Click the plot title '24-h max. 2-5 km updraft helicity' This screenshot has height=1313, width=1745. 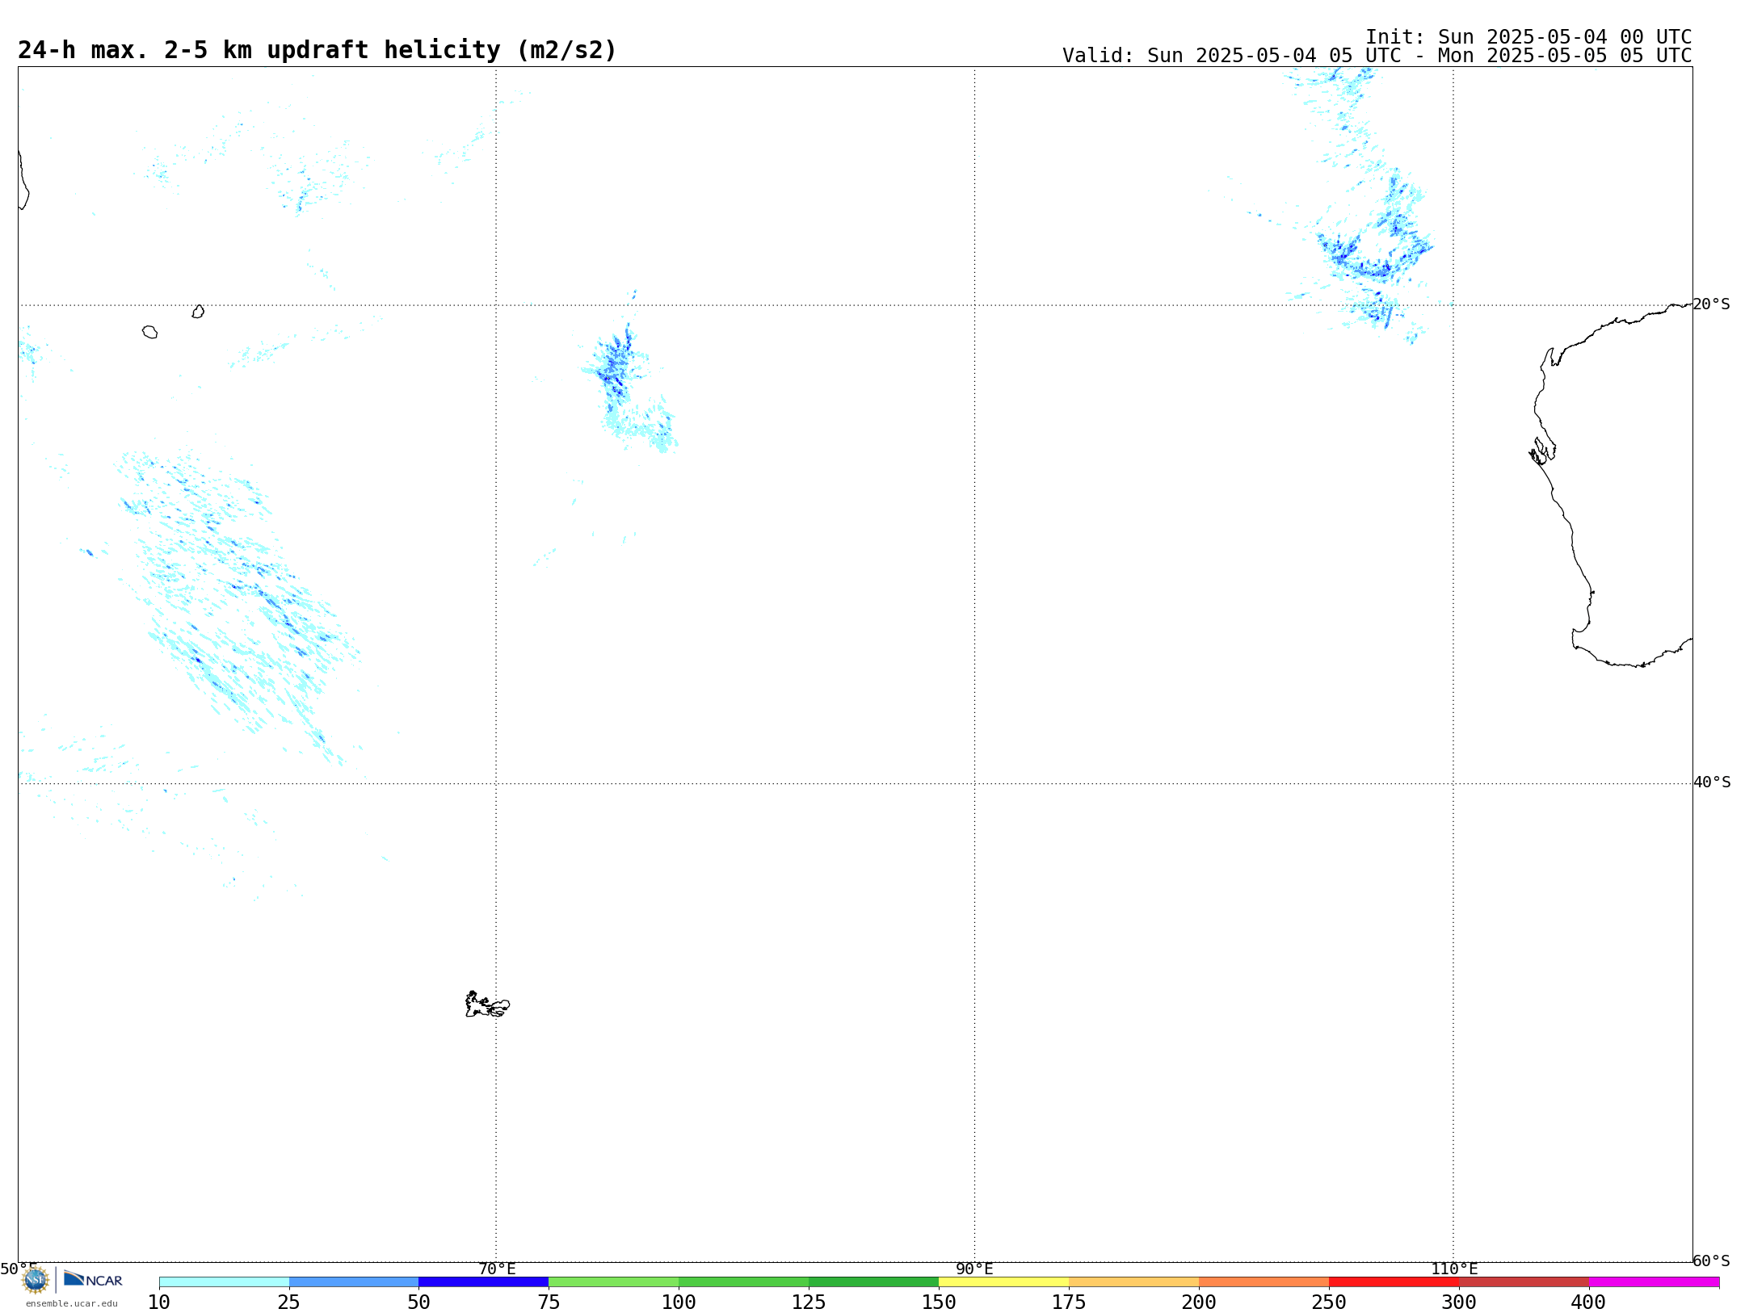(317, 50)
